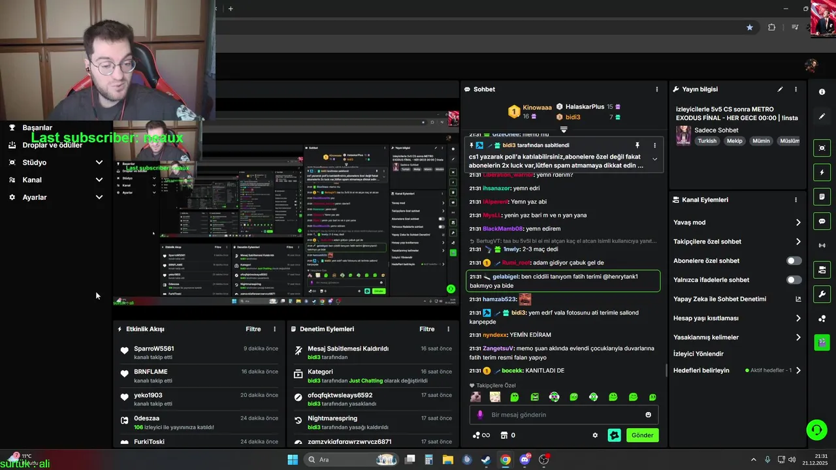Image resolution: width=836 pixels, height=470 pixels.
Task: Collapse chat header arrow under leaderboard
Action: (x=564, y=129)
